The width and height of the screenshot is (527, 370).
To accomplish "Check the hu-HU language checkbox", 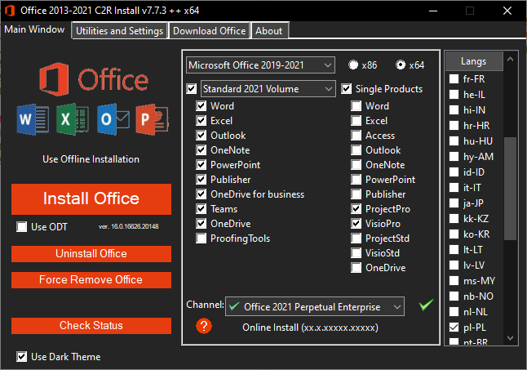I will 454,141.
